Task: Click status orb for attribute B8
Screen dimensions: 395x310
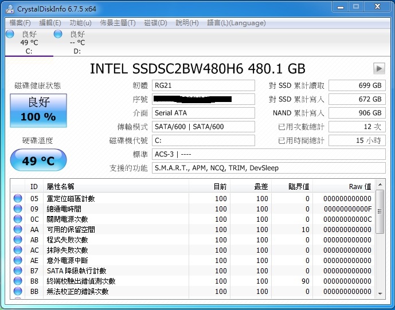Action: click(18, 281)
